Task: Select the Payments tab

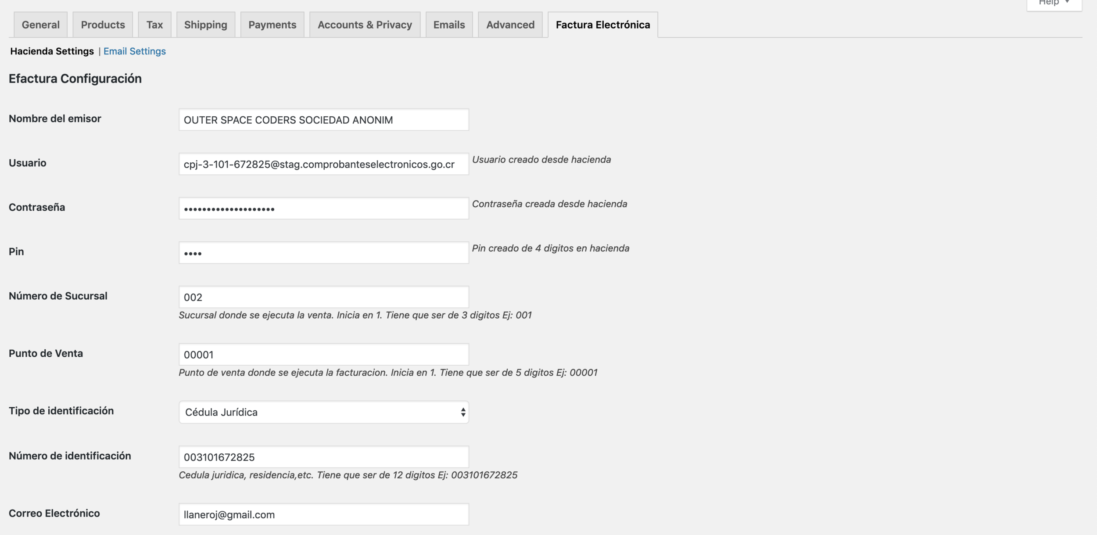Action: (272, 25)
